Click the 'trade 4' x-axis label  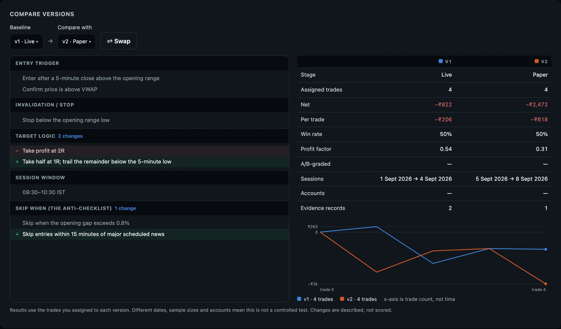pos(539,290)
